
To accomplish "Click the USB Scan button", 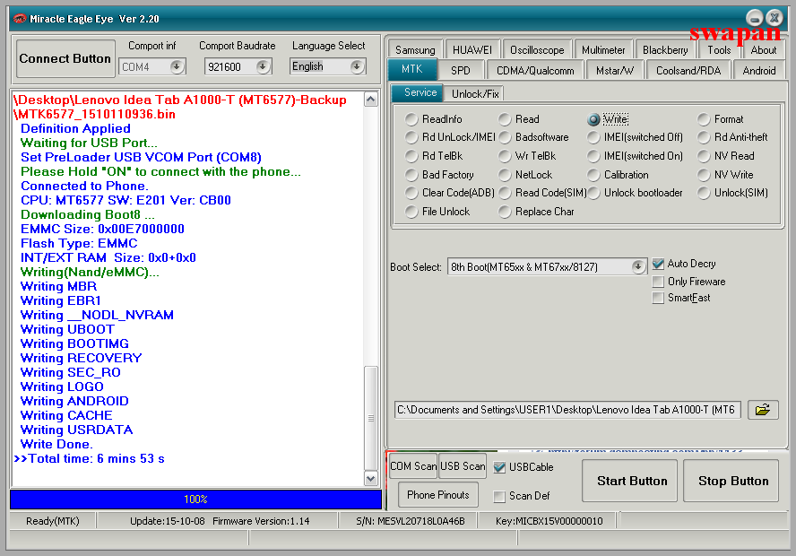I will (x=463, y=466).
